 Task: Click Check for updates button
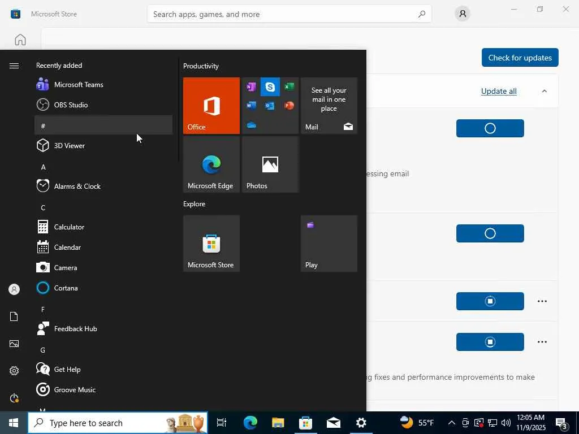click(x=520, y=58)
